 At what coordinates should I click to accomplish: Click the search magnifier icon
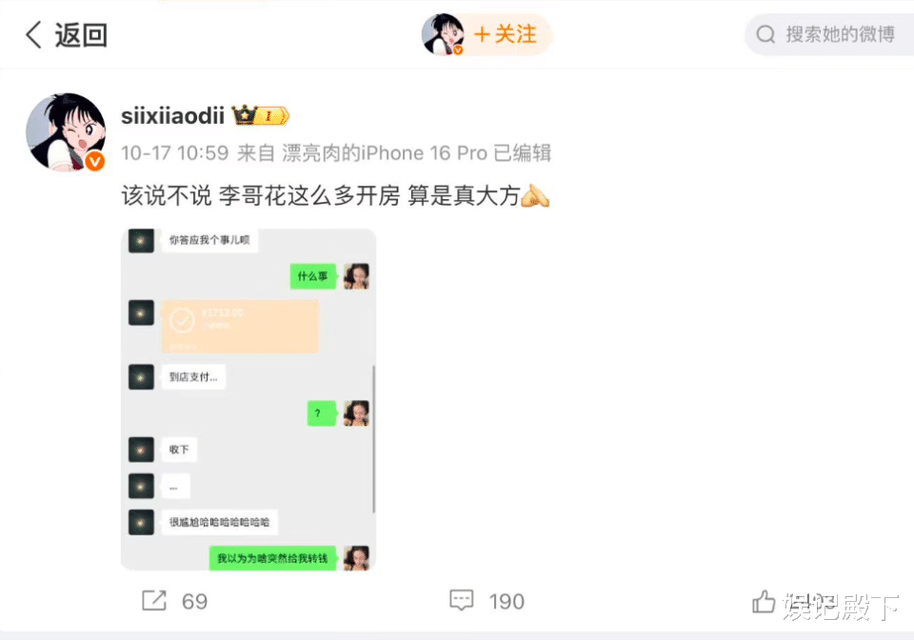(765, 34)
